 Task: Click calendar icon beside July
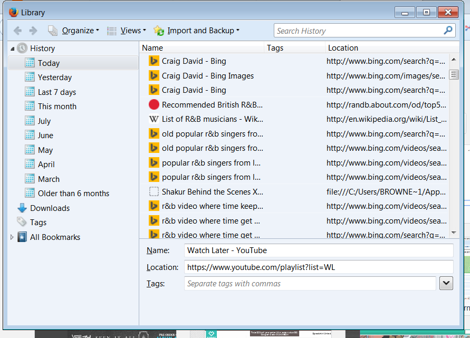pos(30,121)
